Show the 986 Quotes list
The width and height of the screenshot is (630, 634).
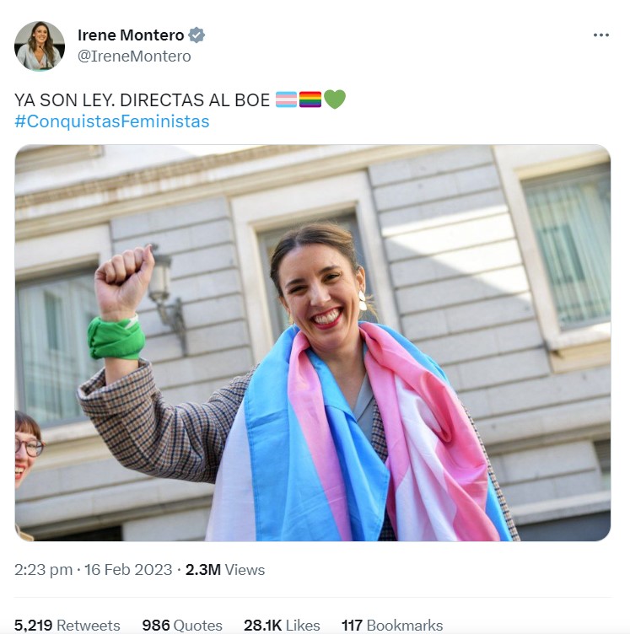pyautogui.click(x=182, y=625)
